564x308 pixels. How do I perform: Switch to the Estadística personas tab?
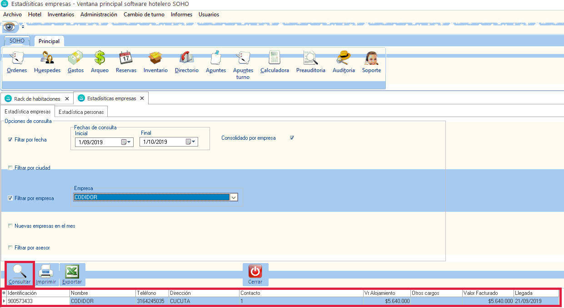[x=81, y=112]
